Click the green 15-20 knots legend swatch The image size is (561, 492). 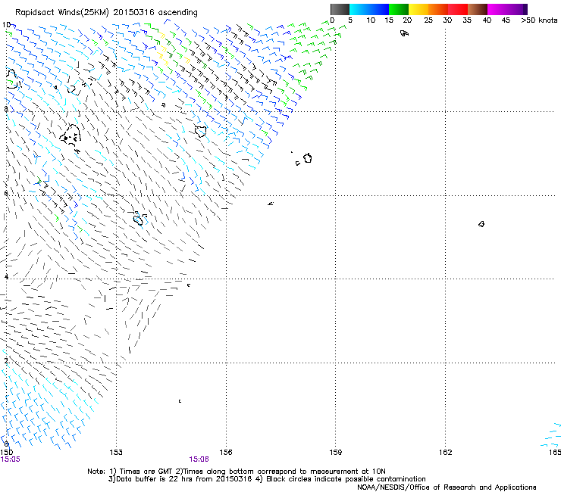click(x=399, y=9)
